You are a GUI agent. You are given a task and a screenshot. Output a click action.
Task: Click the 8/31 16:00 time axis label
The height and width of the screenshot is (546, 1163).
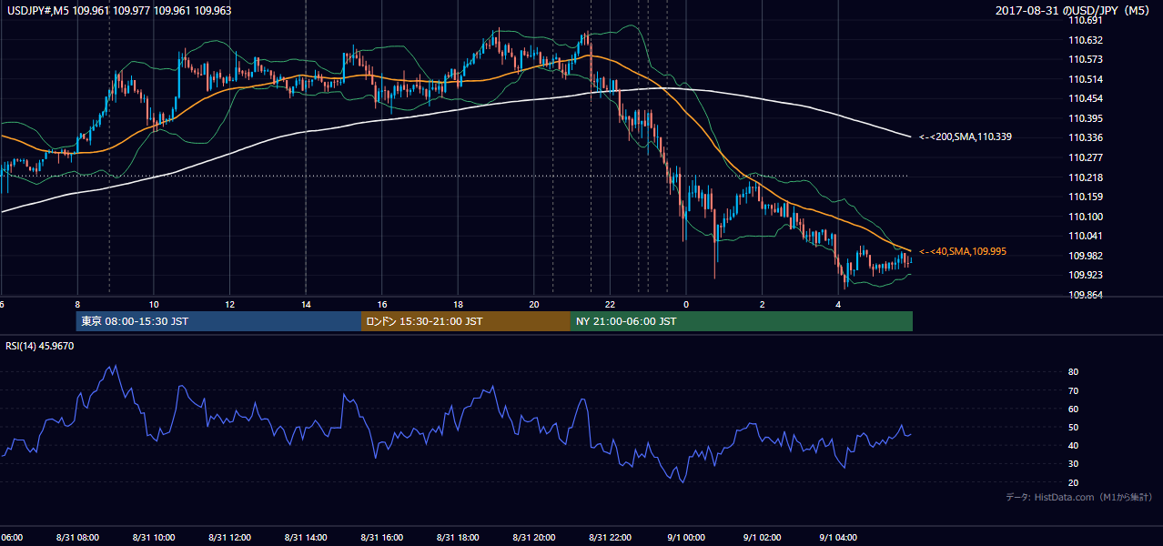[x=381, y=538]
